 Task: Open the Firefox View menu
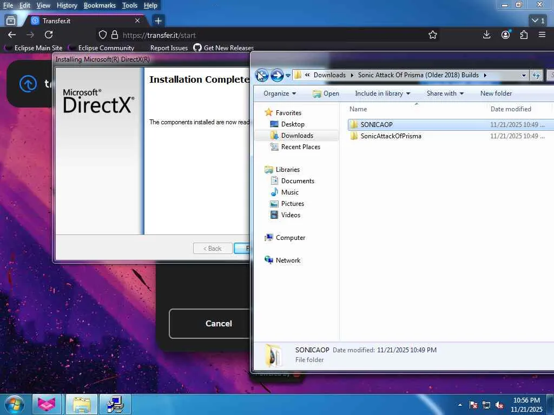click(x=43, y=5)
